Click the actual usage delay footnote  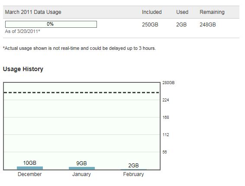click(79, 48)
